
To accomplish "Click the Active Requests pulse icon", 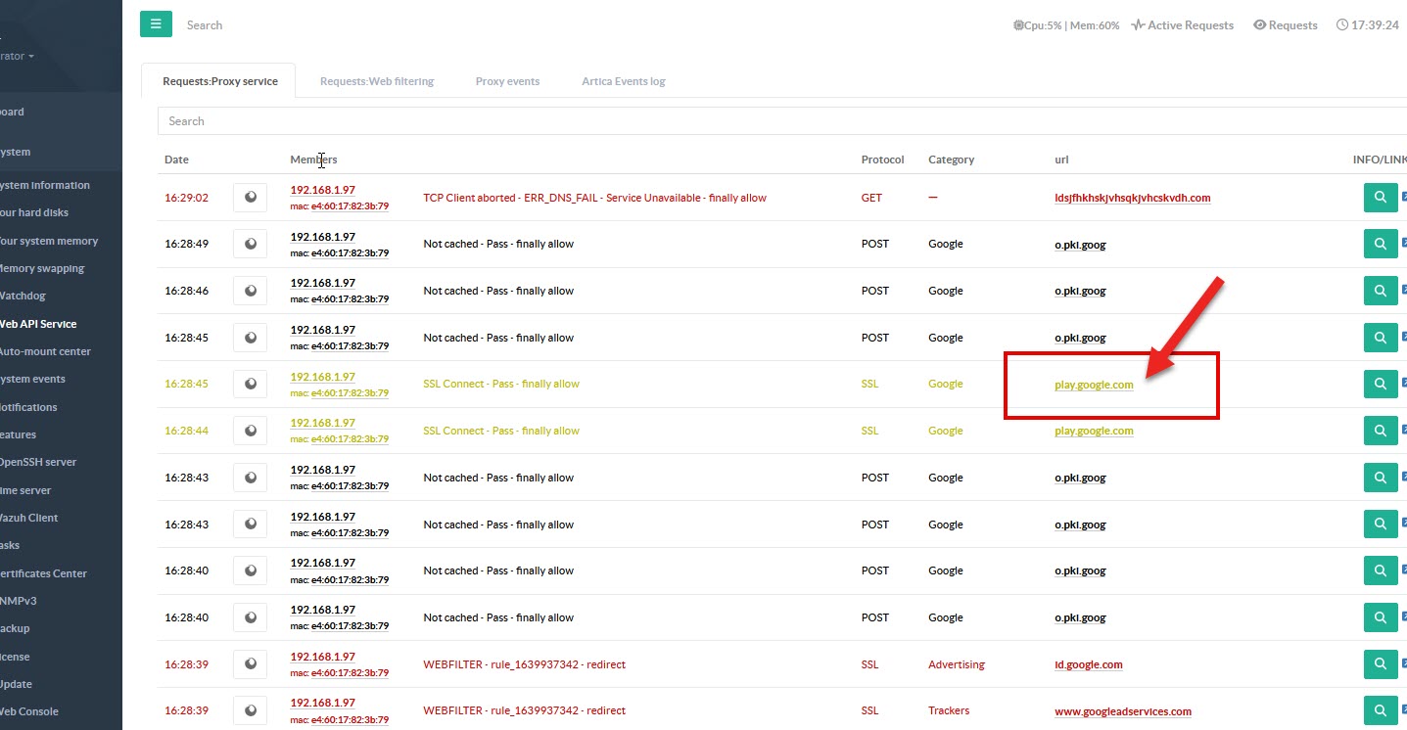I will [x=1138, y=25].
